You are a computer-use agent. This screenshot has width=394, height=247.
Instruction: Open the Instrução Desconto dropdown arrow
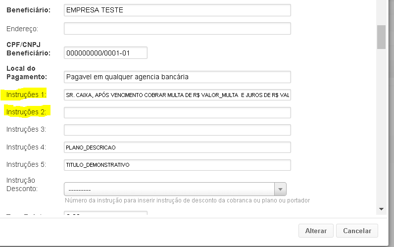[x=281, y=189]
